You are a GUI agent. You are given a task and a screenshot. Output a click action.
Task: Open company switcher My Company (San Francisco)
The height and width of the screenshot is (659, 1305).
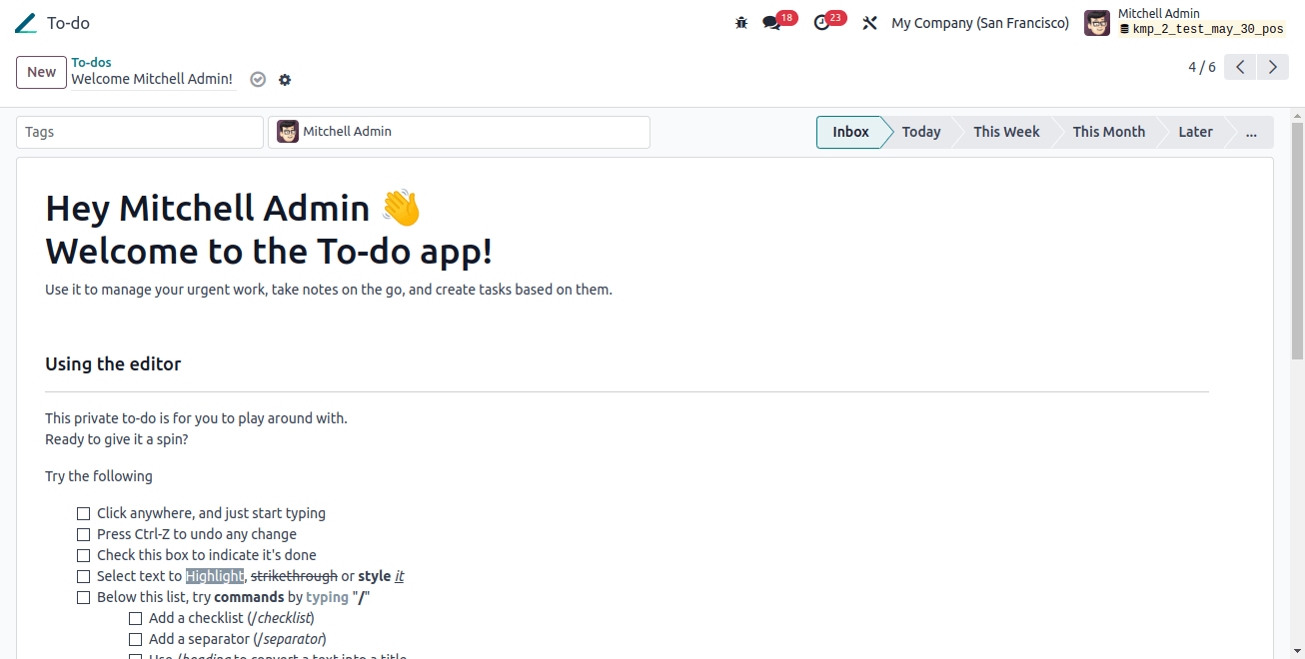pyautogui.click(x=980, y=23)
